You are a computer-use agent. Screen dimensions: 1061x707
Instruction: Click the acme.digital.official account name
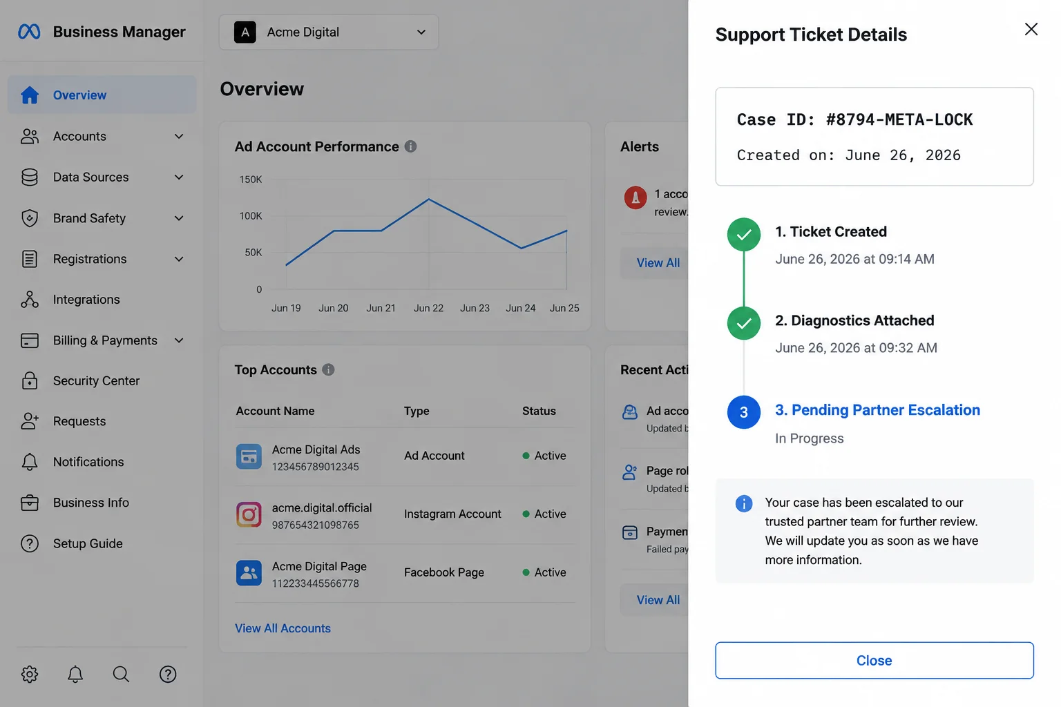(322, 507)
